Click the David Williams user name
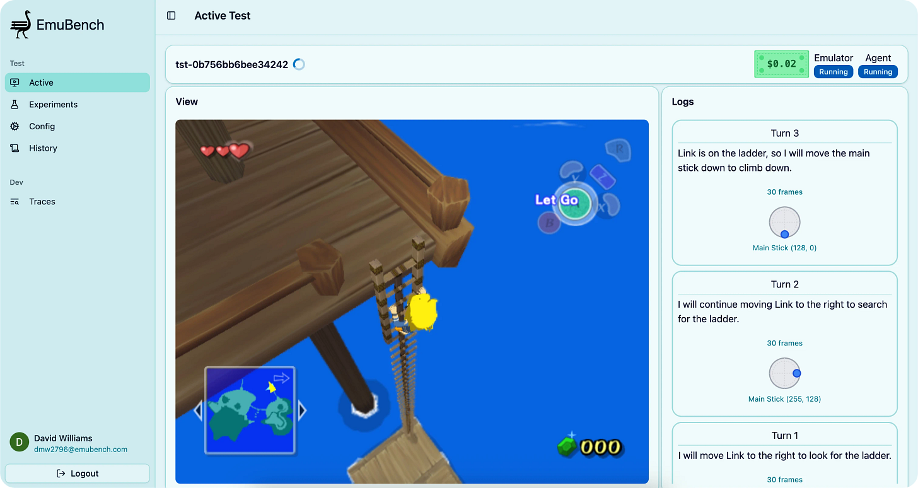This screenshot has width=918, height=488. 63,438
